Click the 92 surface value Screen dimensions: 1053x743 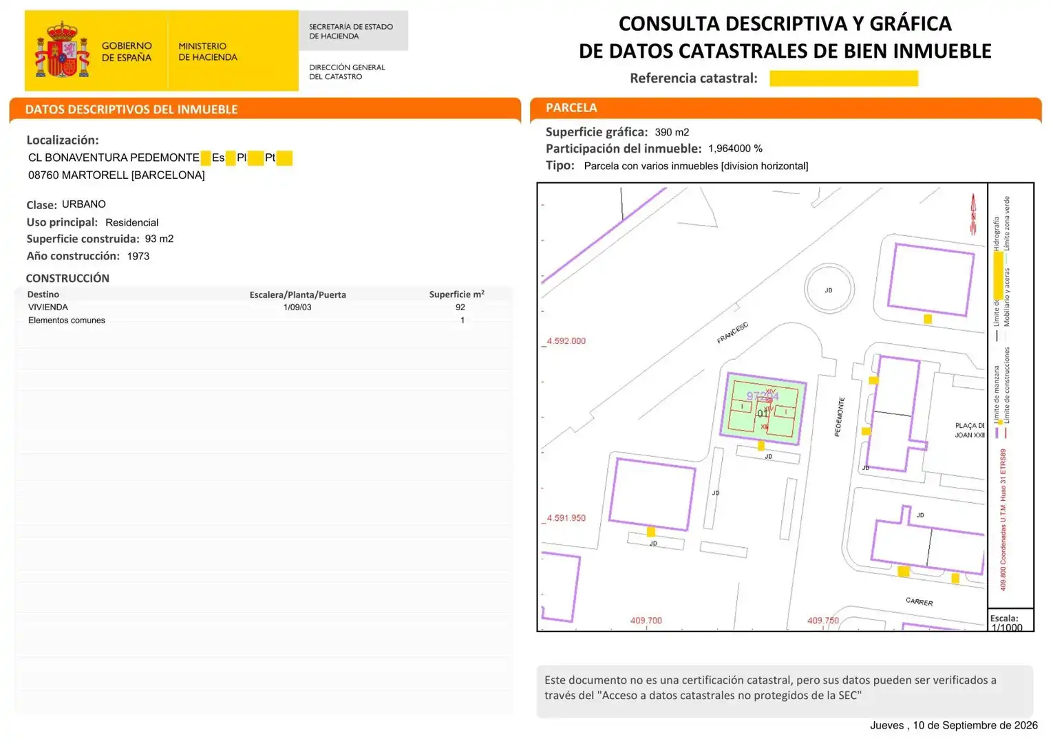tap(460, 308)
